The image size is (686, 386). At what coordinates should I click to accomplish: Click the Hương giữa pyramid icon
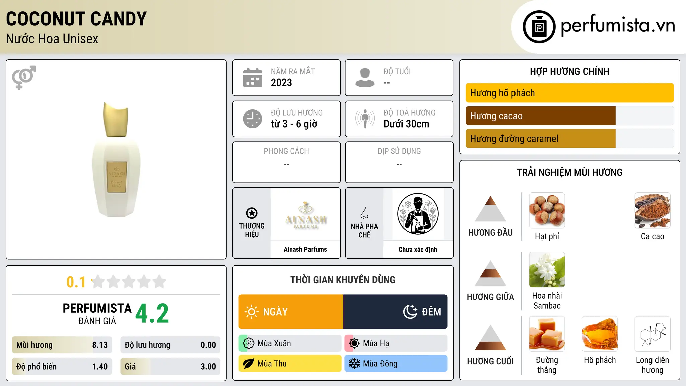pos(490,273)
